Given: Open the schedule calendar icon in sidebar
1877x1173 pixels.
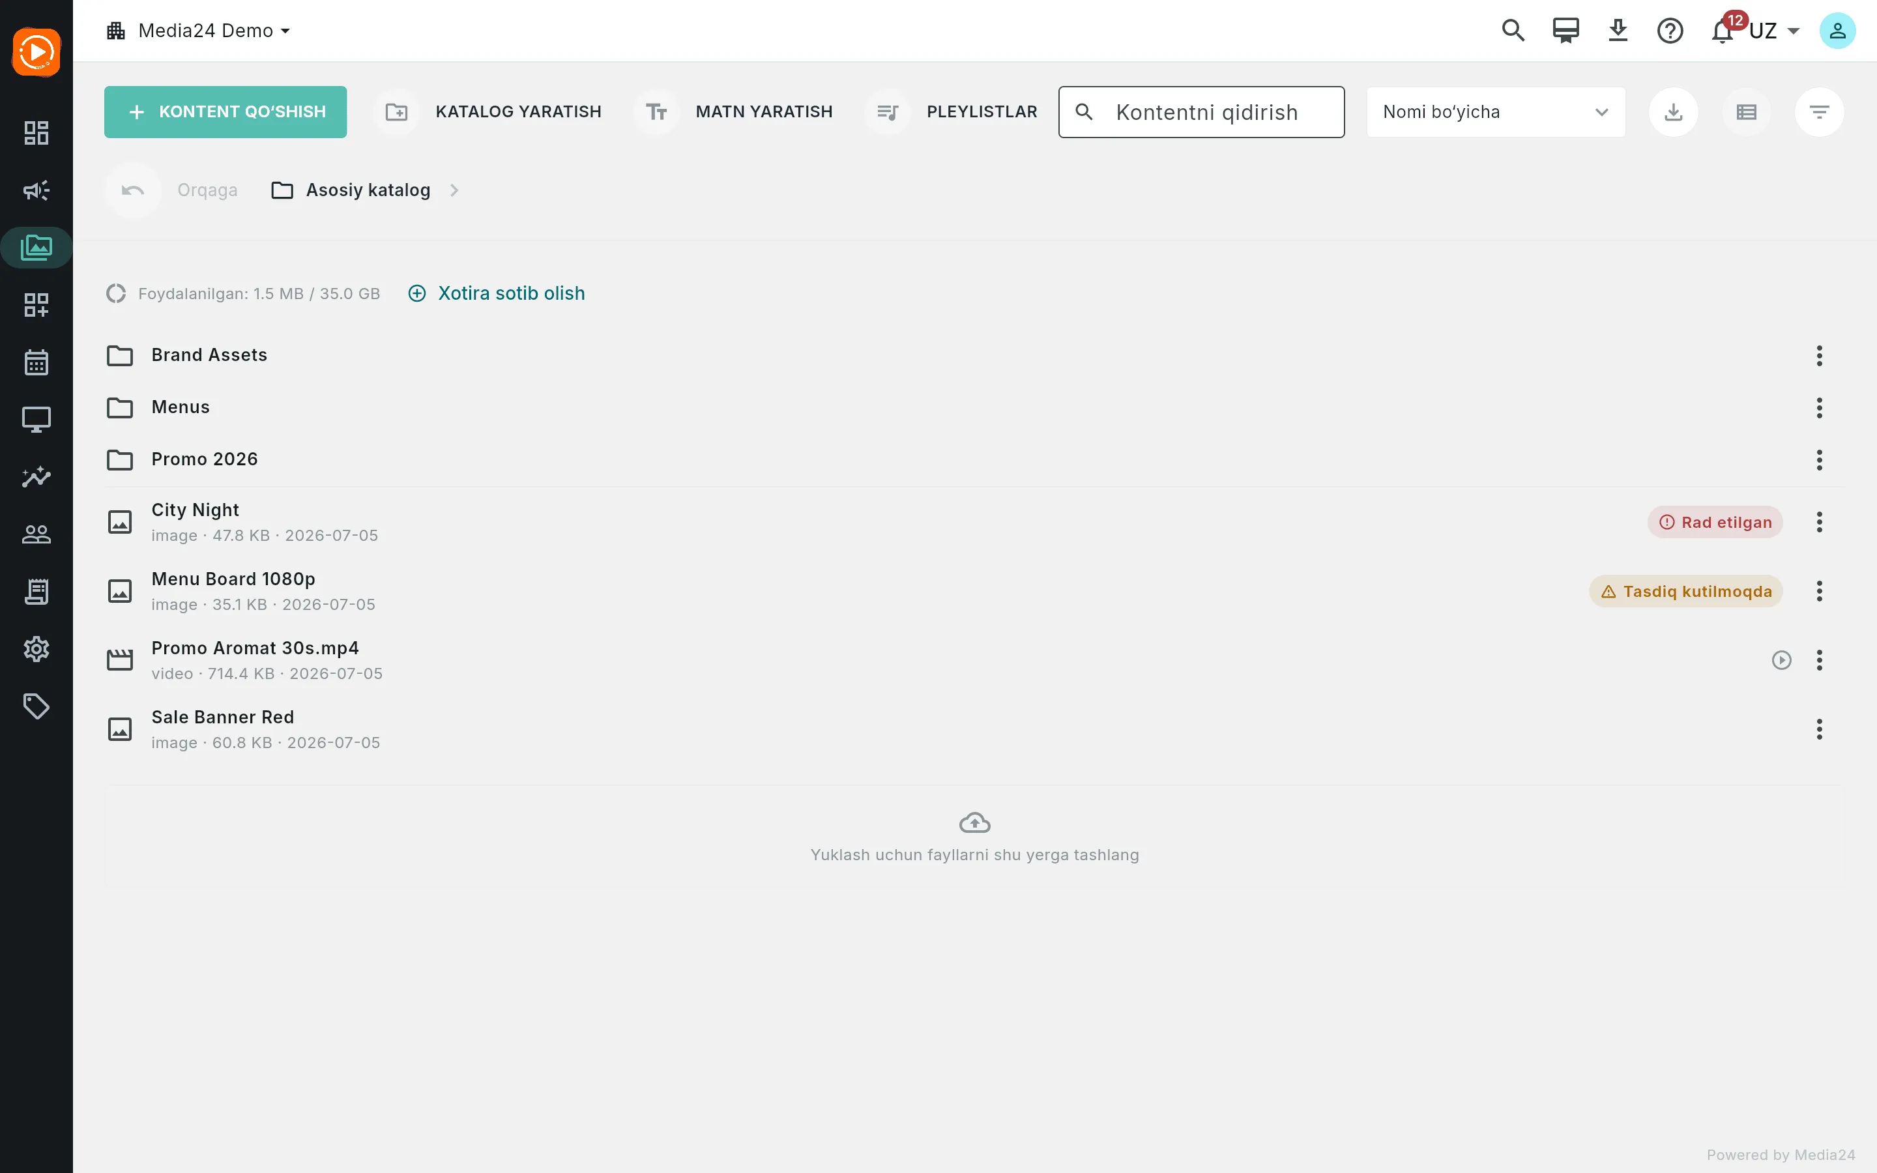Looking at the screenshot, I should pyautogui.click(x=36, y=362).
